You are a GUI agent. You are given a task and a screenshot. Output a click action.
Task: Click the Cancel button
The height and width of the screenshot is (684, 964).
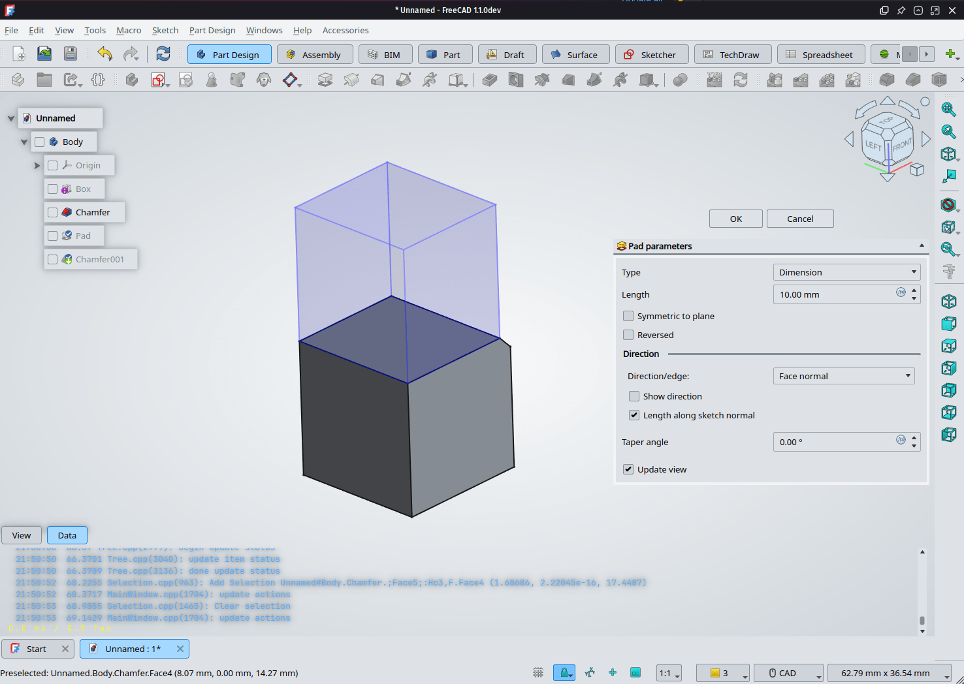pyautogui.click(x=799, y=219)
